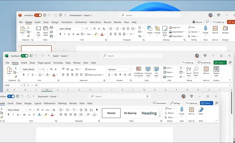Screen dimensions: 235x143
Task: Click Record button in PowerPoint
Action: pyautogui.click(x=197, y=22)
